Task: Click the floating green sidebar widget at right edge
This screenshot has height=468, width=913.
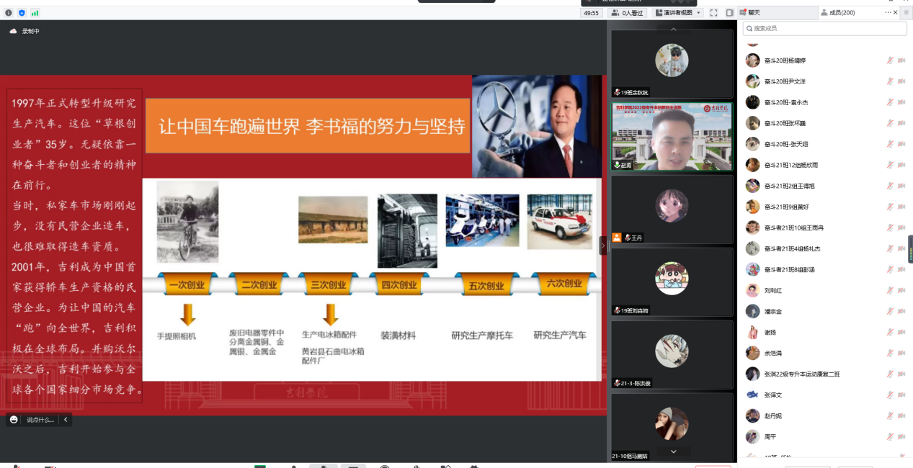Action: (x=910, y=249)
